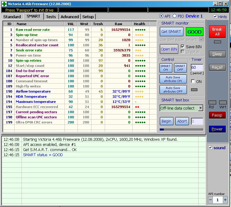
Task: Select the Ultra DMA CRC errors row
Action: (x=80, y=122)
